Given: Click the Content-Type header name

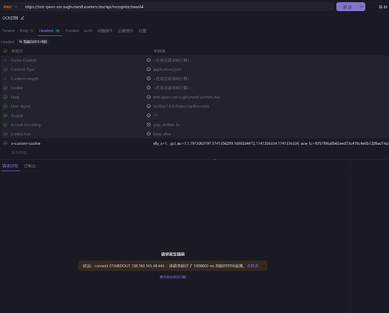Looking at the screenshot, I should coord(23,70).
